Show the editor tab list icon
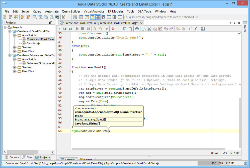The image size is (250, 168). 239,23
